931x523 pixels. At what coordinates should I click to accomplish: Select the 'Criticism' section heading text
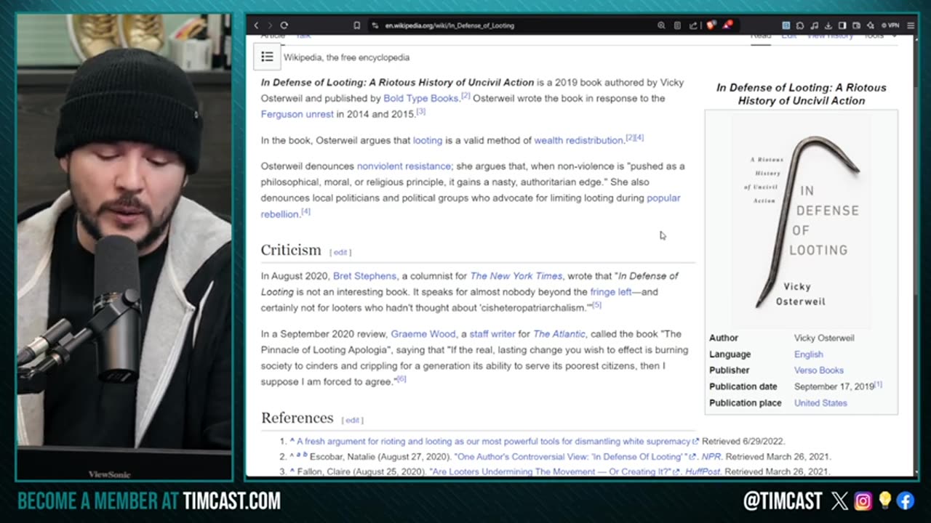tap(291, 250)
